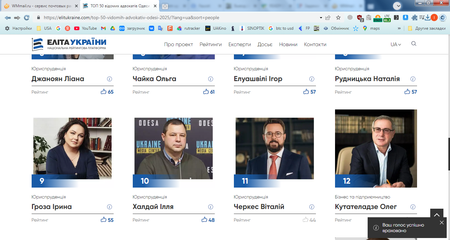
Task: Vote for Елуашвілі Ігор with thumbs-up
Action: 306,92
